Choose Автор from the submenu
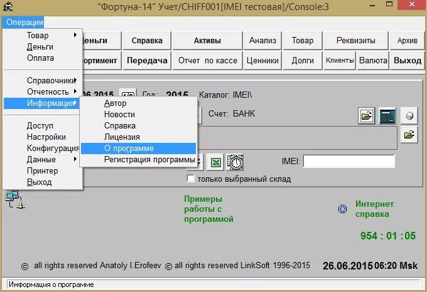 click(138, 103)
